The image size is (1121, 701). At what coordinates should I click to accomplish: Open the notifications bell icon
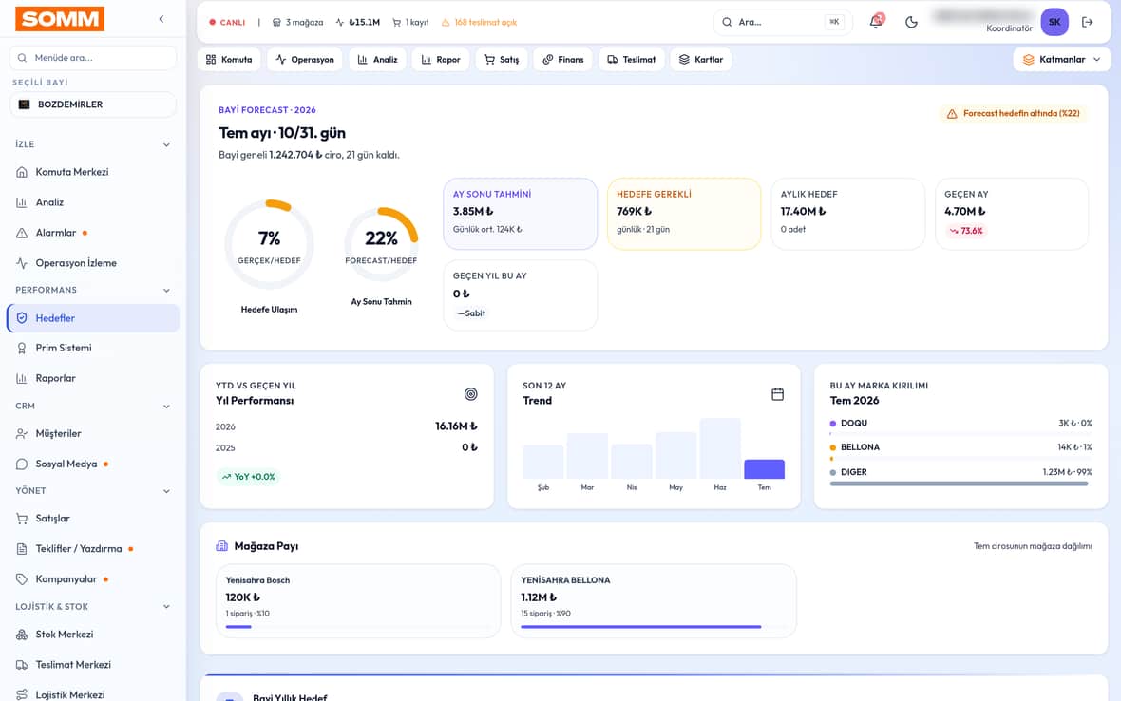tap(876, 22)
